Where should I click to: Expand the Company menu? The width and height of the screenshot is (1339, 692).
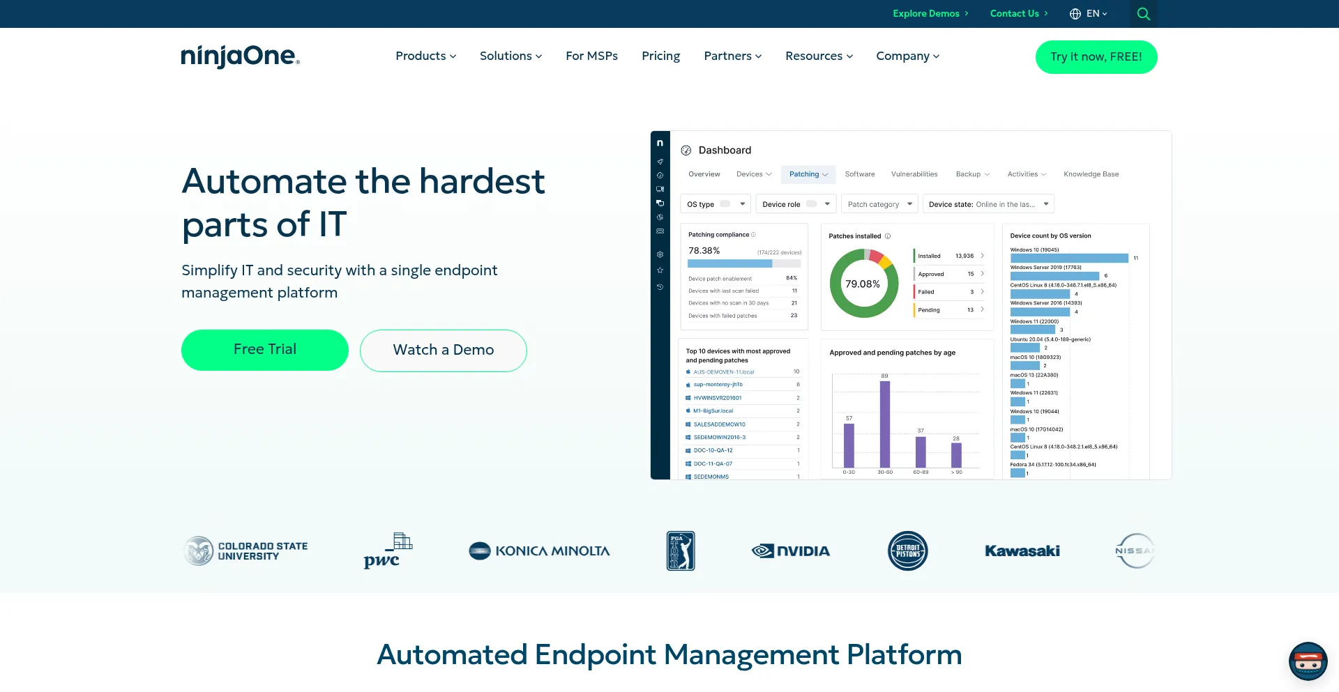pyautogui.click(x=907, y=56)
